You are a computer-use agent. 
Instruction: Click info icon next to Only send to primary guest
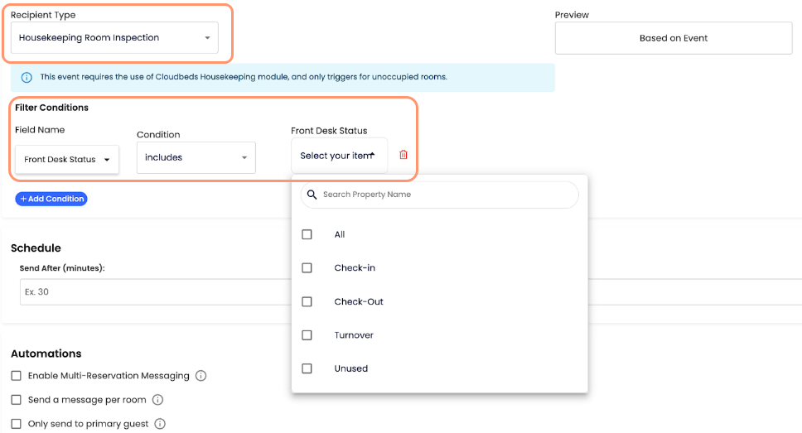point(160,424)
